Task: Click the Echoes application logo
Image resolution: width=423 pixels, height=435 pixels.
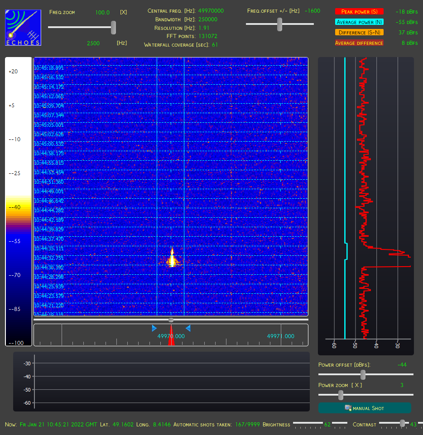Action: 23,28
